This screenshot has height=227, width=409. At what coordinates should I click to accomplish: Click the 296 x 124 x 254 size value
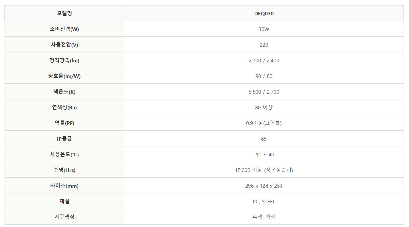[264, 186]
